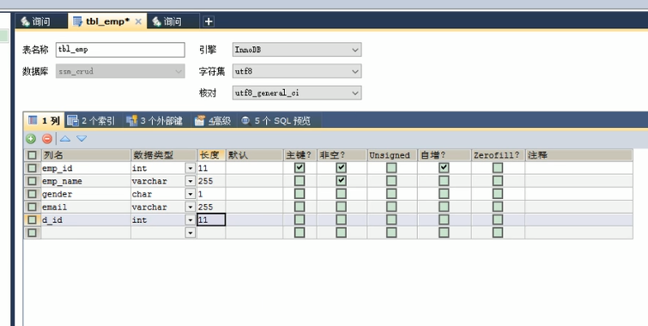Screen dimensions: 648x326
Task: Select the d_id row checkbox
Action: pos(32,220)
